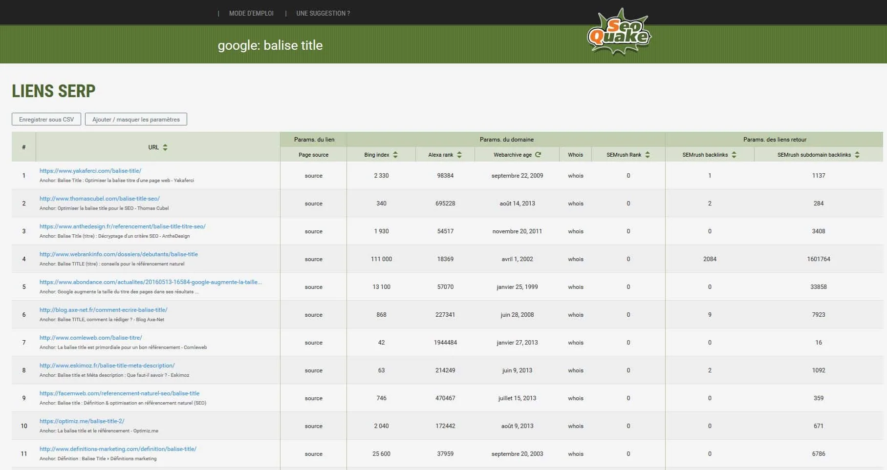The image size is (887, 470).
Task: Sort by URL column arrows
Action: pyautogui.click(x=165, y=147)
